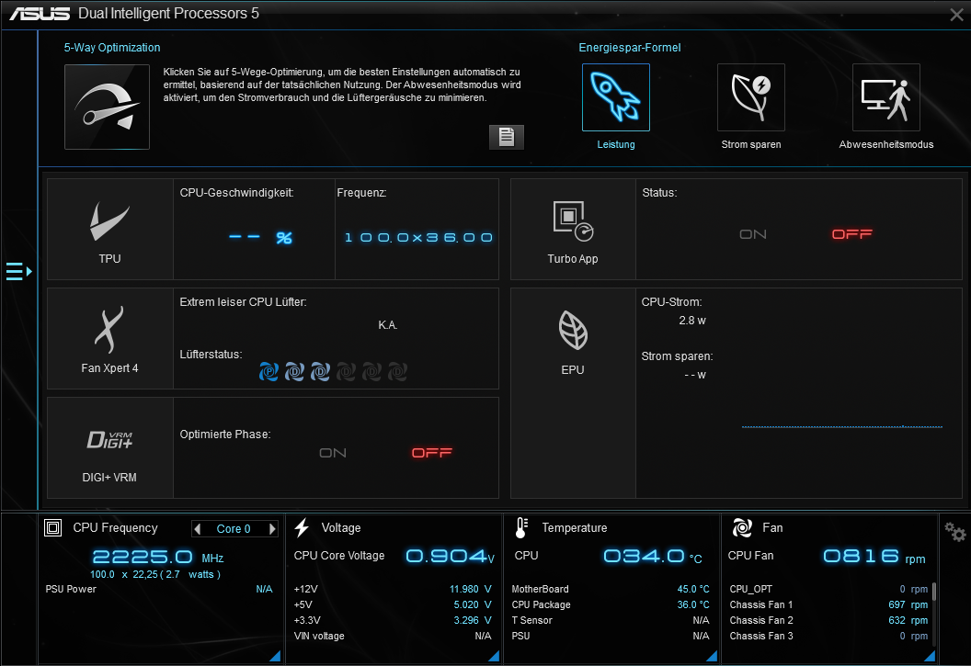Launch the 5-Way Optimization speedometer icon
This screenshot has height=666, width=971.
[x=108, y=107]
